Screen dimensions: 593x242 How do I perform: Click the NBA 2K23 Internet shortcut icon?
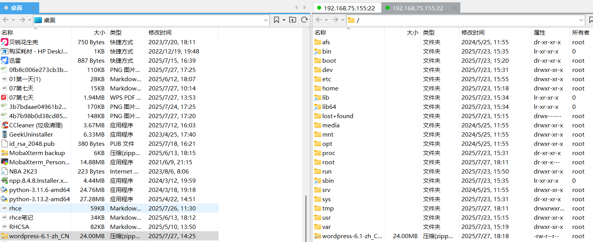tap(5, 171)
